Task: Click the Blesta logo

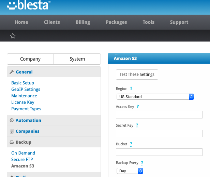Action: tap(29, 5)
